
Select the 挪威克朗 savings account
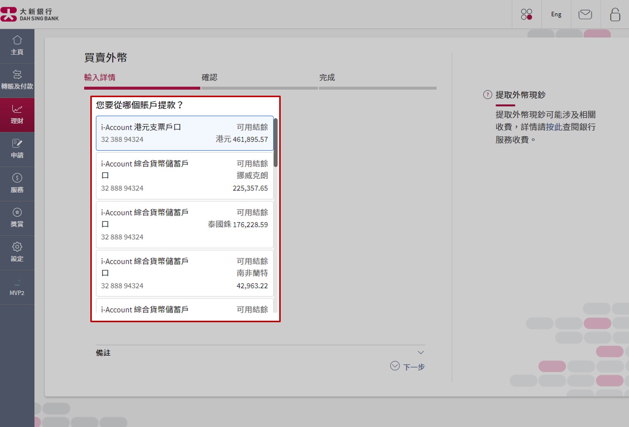point(184,175)
